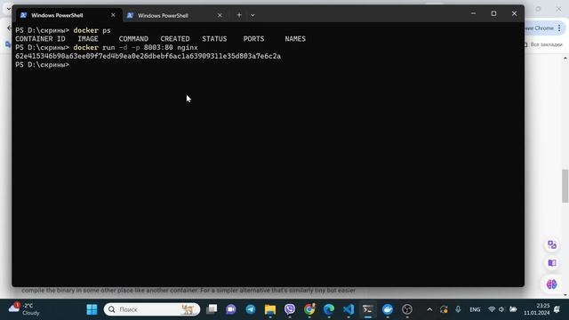Switch the ENG keyboard language indicator
Screen dimensions: 569x320
click(x=475, y=309)
